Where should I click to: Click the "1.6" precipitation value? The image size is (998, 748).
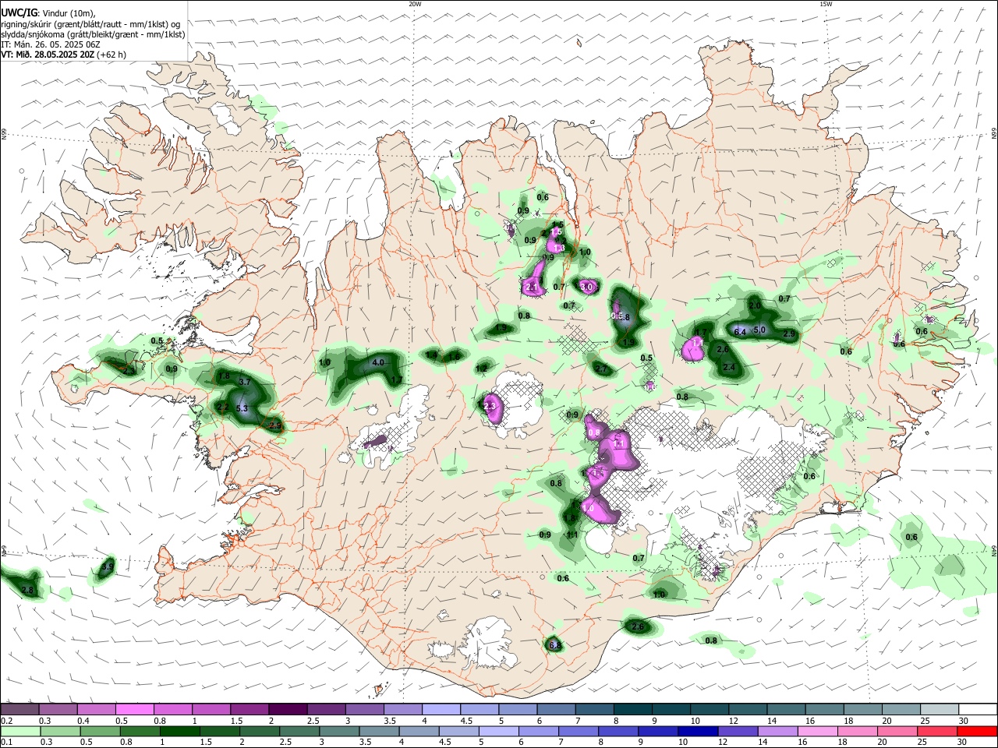[x=455, y=356]
